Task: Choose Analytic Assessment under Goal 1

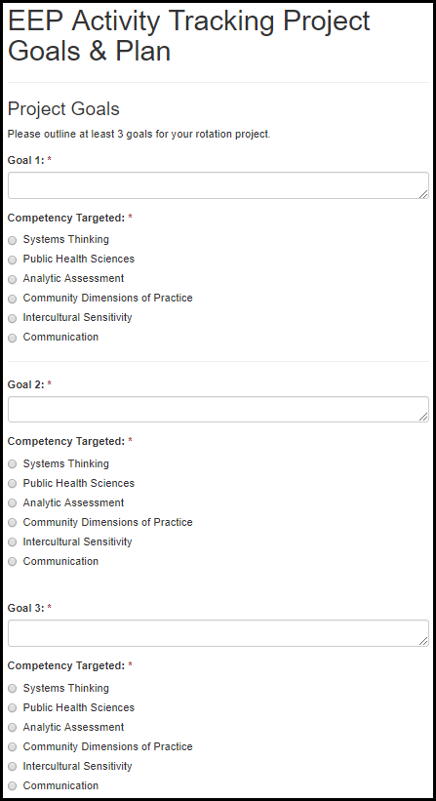Action: (13, 279)
